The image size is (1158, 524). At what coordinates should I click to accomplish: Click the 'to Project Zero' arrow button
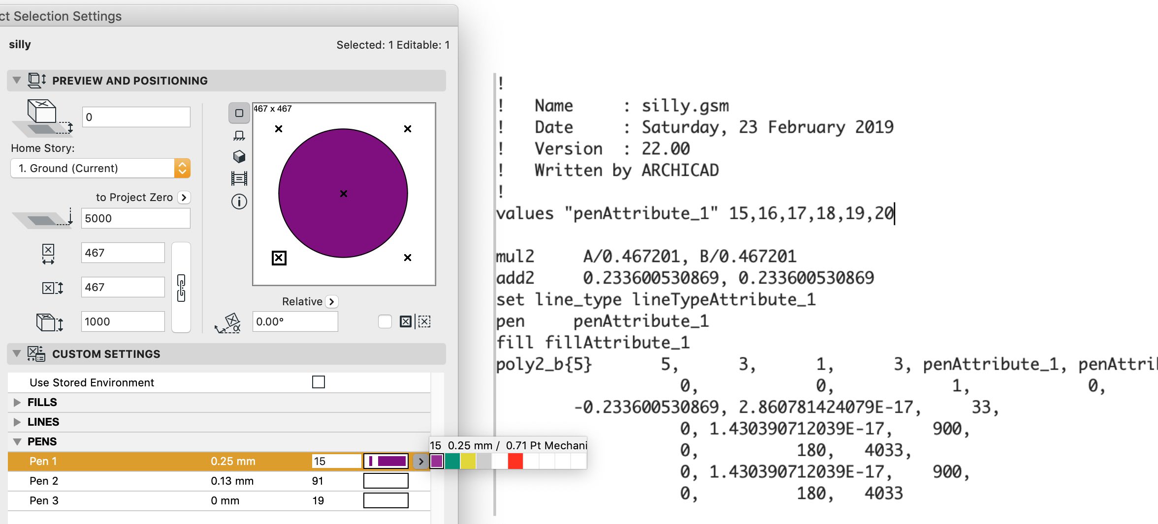(184, 197)
